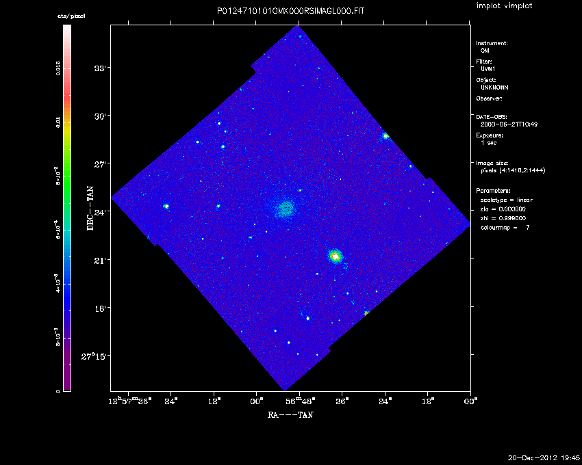Image resolution: width=582 pixels, height=465 pixels.
Task: Select the filter value 'UVW1'
Action: pyautogui.click(x=488, y=69)
